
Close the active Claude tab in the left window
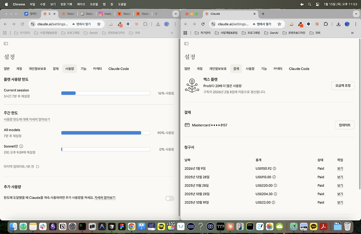click(54, 14)
